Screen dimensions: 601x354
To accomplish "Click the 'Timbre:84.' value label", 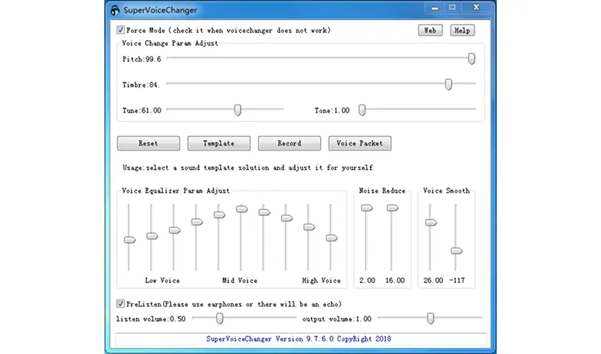I will tap(141, 85).
